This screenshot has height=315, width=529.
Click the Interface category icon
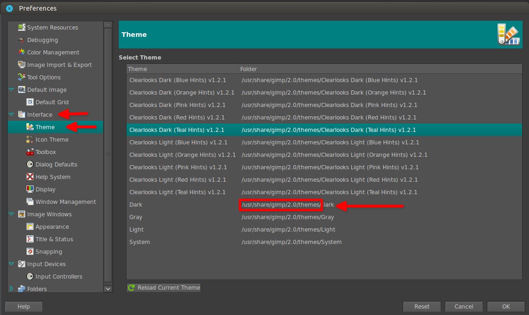click(x=22, y=114)
